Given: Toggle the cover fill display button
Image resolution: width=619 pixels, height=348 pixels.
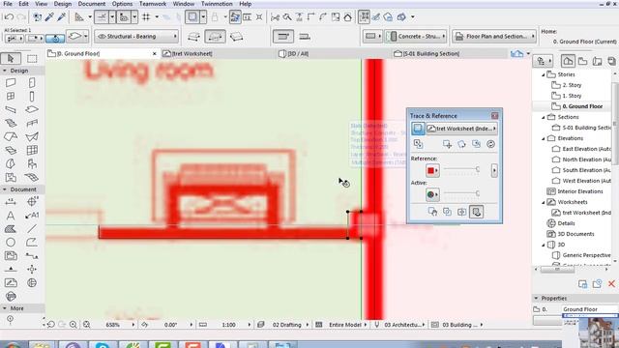Looking at the screenshot, I should coord(370,37).
